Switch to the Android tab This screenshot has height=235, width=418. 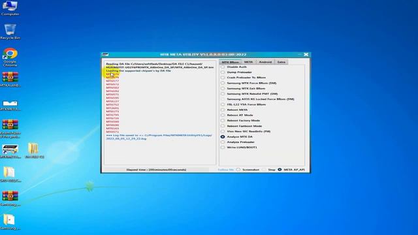point(265,62)
